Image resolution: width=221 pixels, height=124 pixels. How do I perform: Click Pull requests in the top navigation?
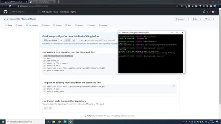tap(47, 12)
